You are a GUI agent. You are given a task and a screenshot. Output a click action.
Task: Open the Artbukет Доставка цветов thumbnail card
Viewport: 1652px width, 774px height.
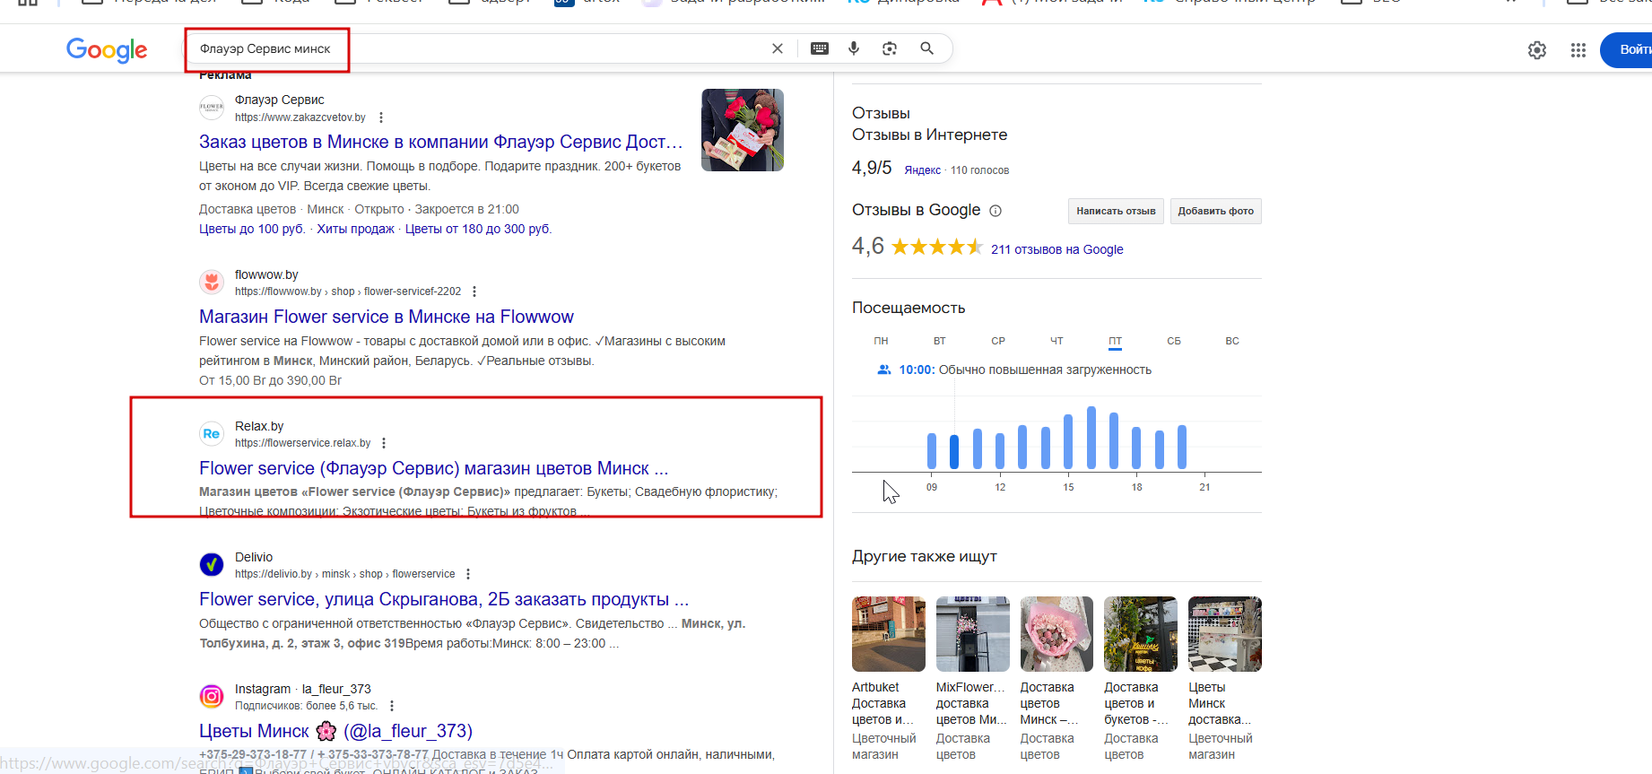pos(889,634)
